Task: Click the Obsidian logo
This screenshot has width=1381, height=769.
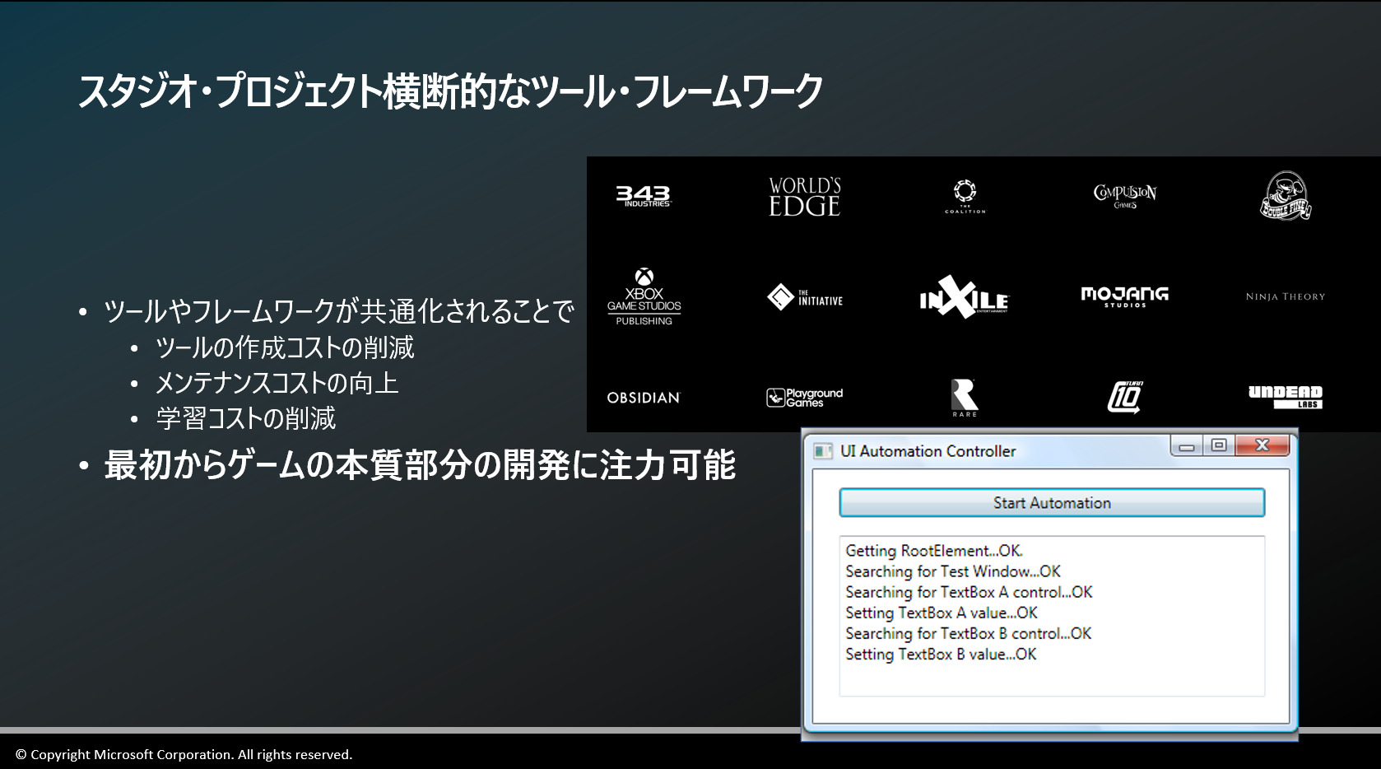Action: 644,398
